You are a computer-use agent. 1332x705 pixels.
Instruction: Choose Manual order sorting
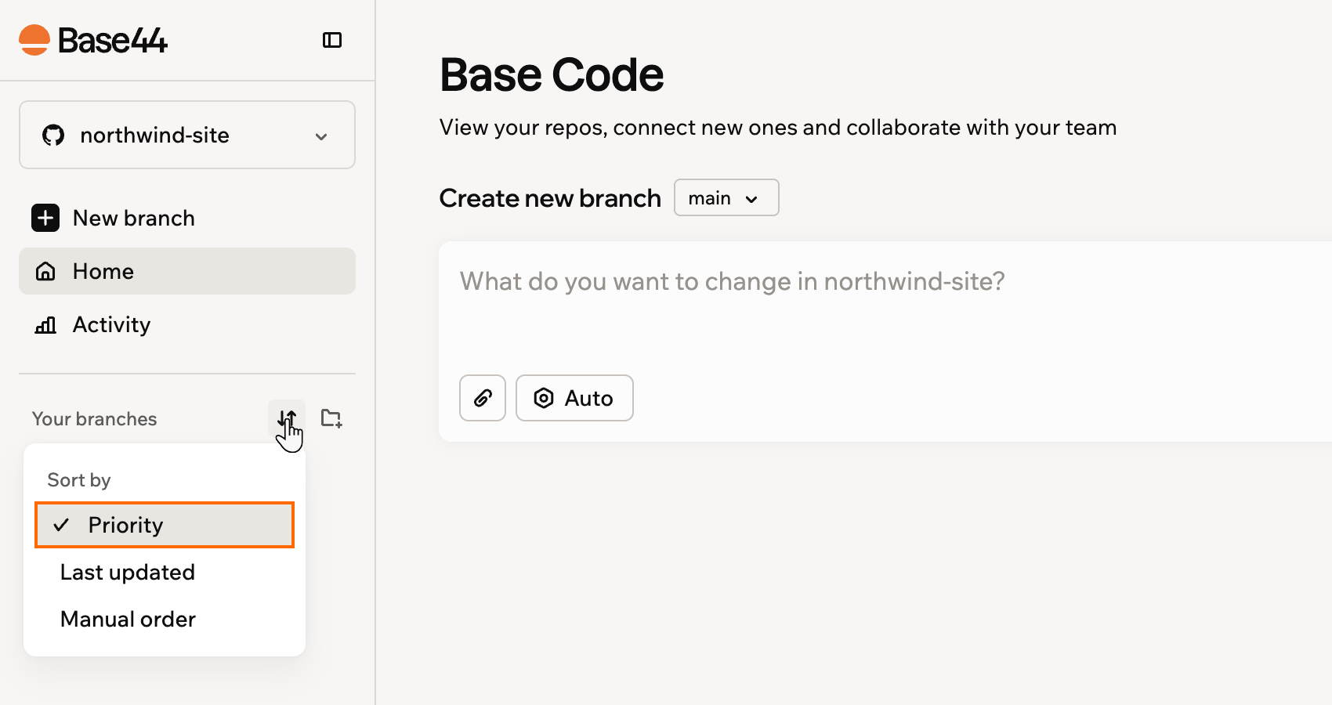click(x=165, y=619)
